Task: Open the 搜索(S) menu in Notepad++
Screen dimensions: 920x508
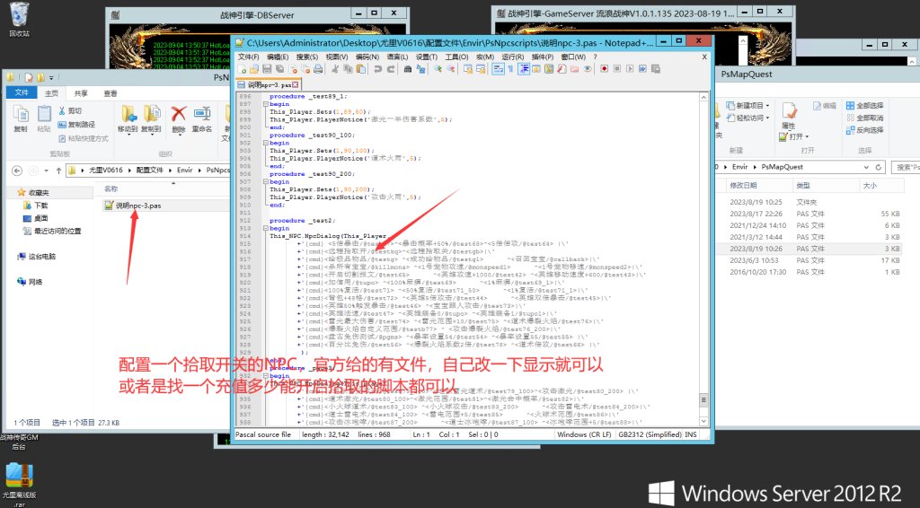Action: (x=307, y=57)
